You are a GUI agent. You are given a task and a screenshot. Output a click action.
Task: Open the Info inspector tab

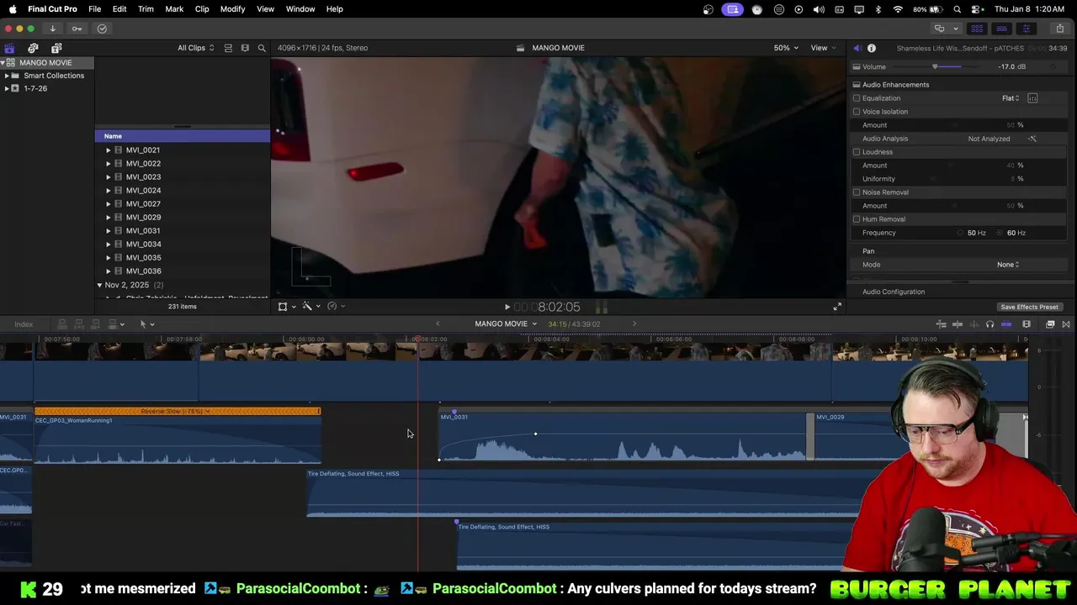coord(872,48)
